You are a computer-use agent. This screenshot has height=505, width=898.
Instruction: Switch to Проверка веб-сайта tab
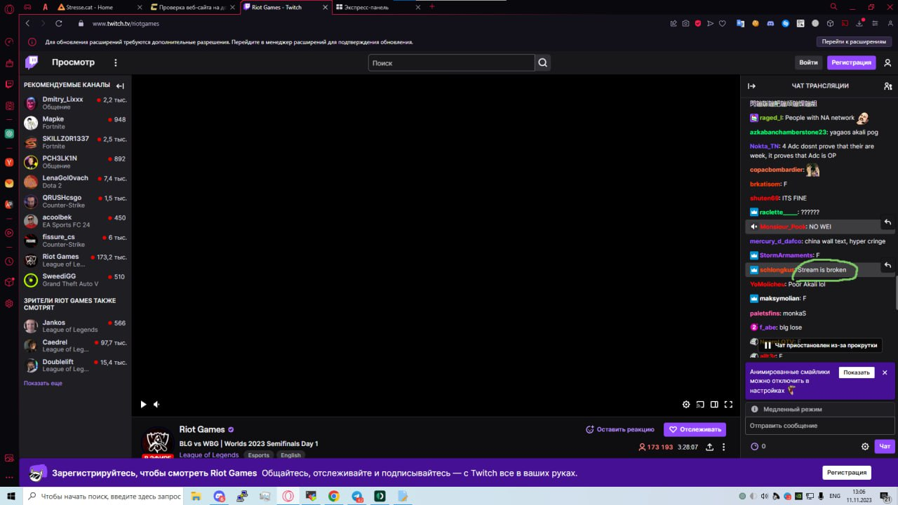(x=194, y=7)
